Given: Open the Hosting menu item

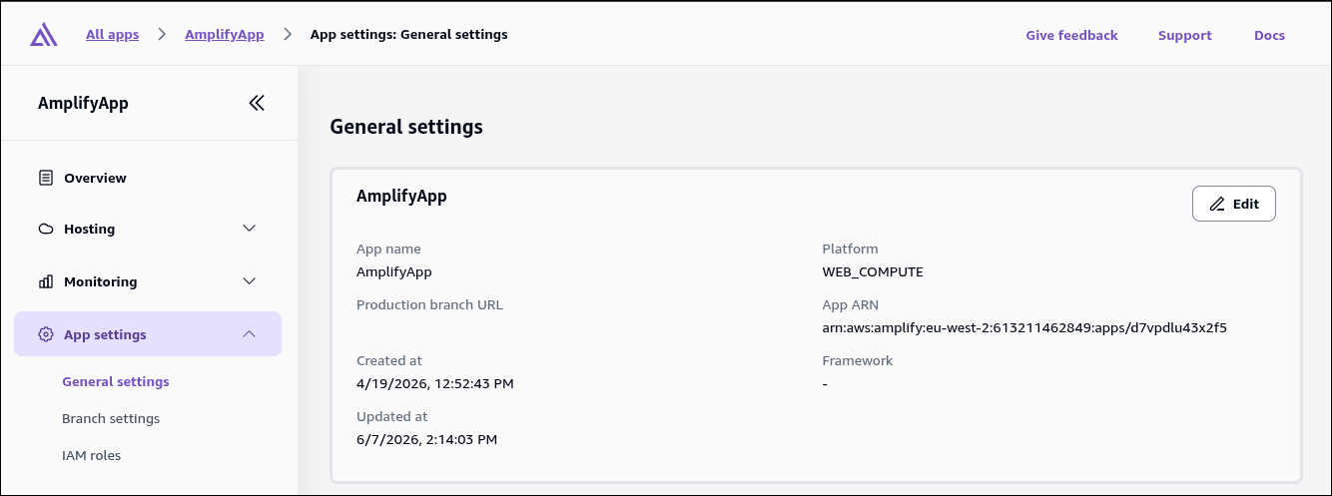Looking at the screenshot, I should tap(148, 229).
